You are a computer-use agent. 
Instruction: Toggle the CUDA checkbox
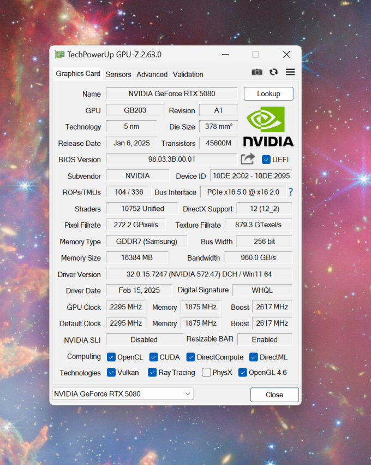click(153, 357)
